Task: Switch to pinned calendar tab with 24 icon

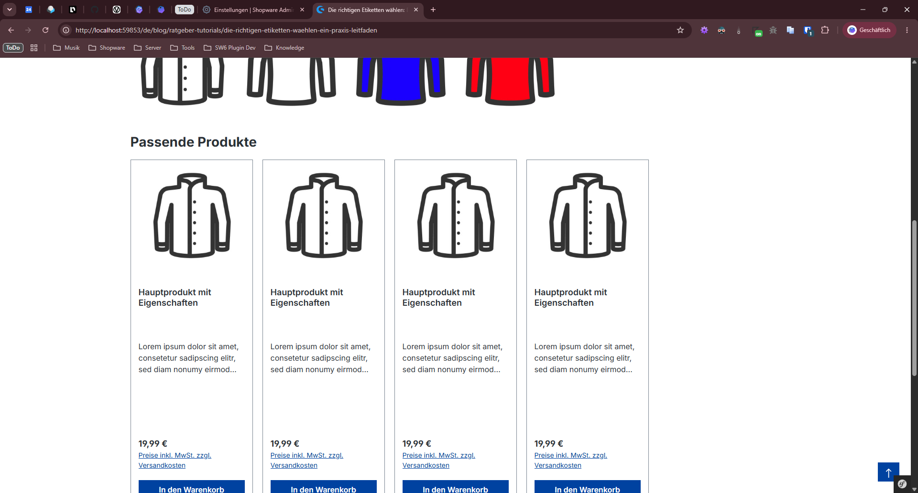Action: coord(29,10)
